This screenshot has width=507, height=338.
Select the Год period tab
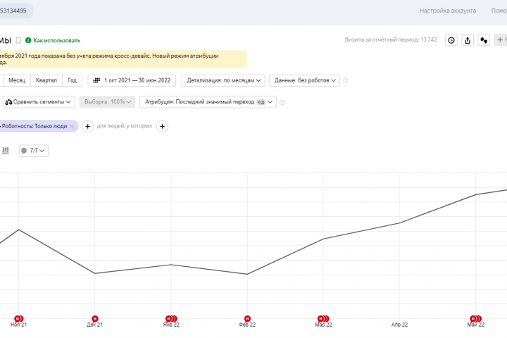pos(72,80)
